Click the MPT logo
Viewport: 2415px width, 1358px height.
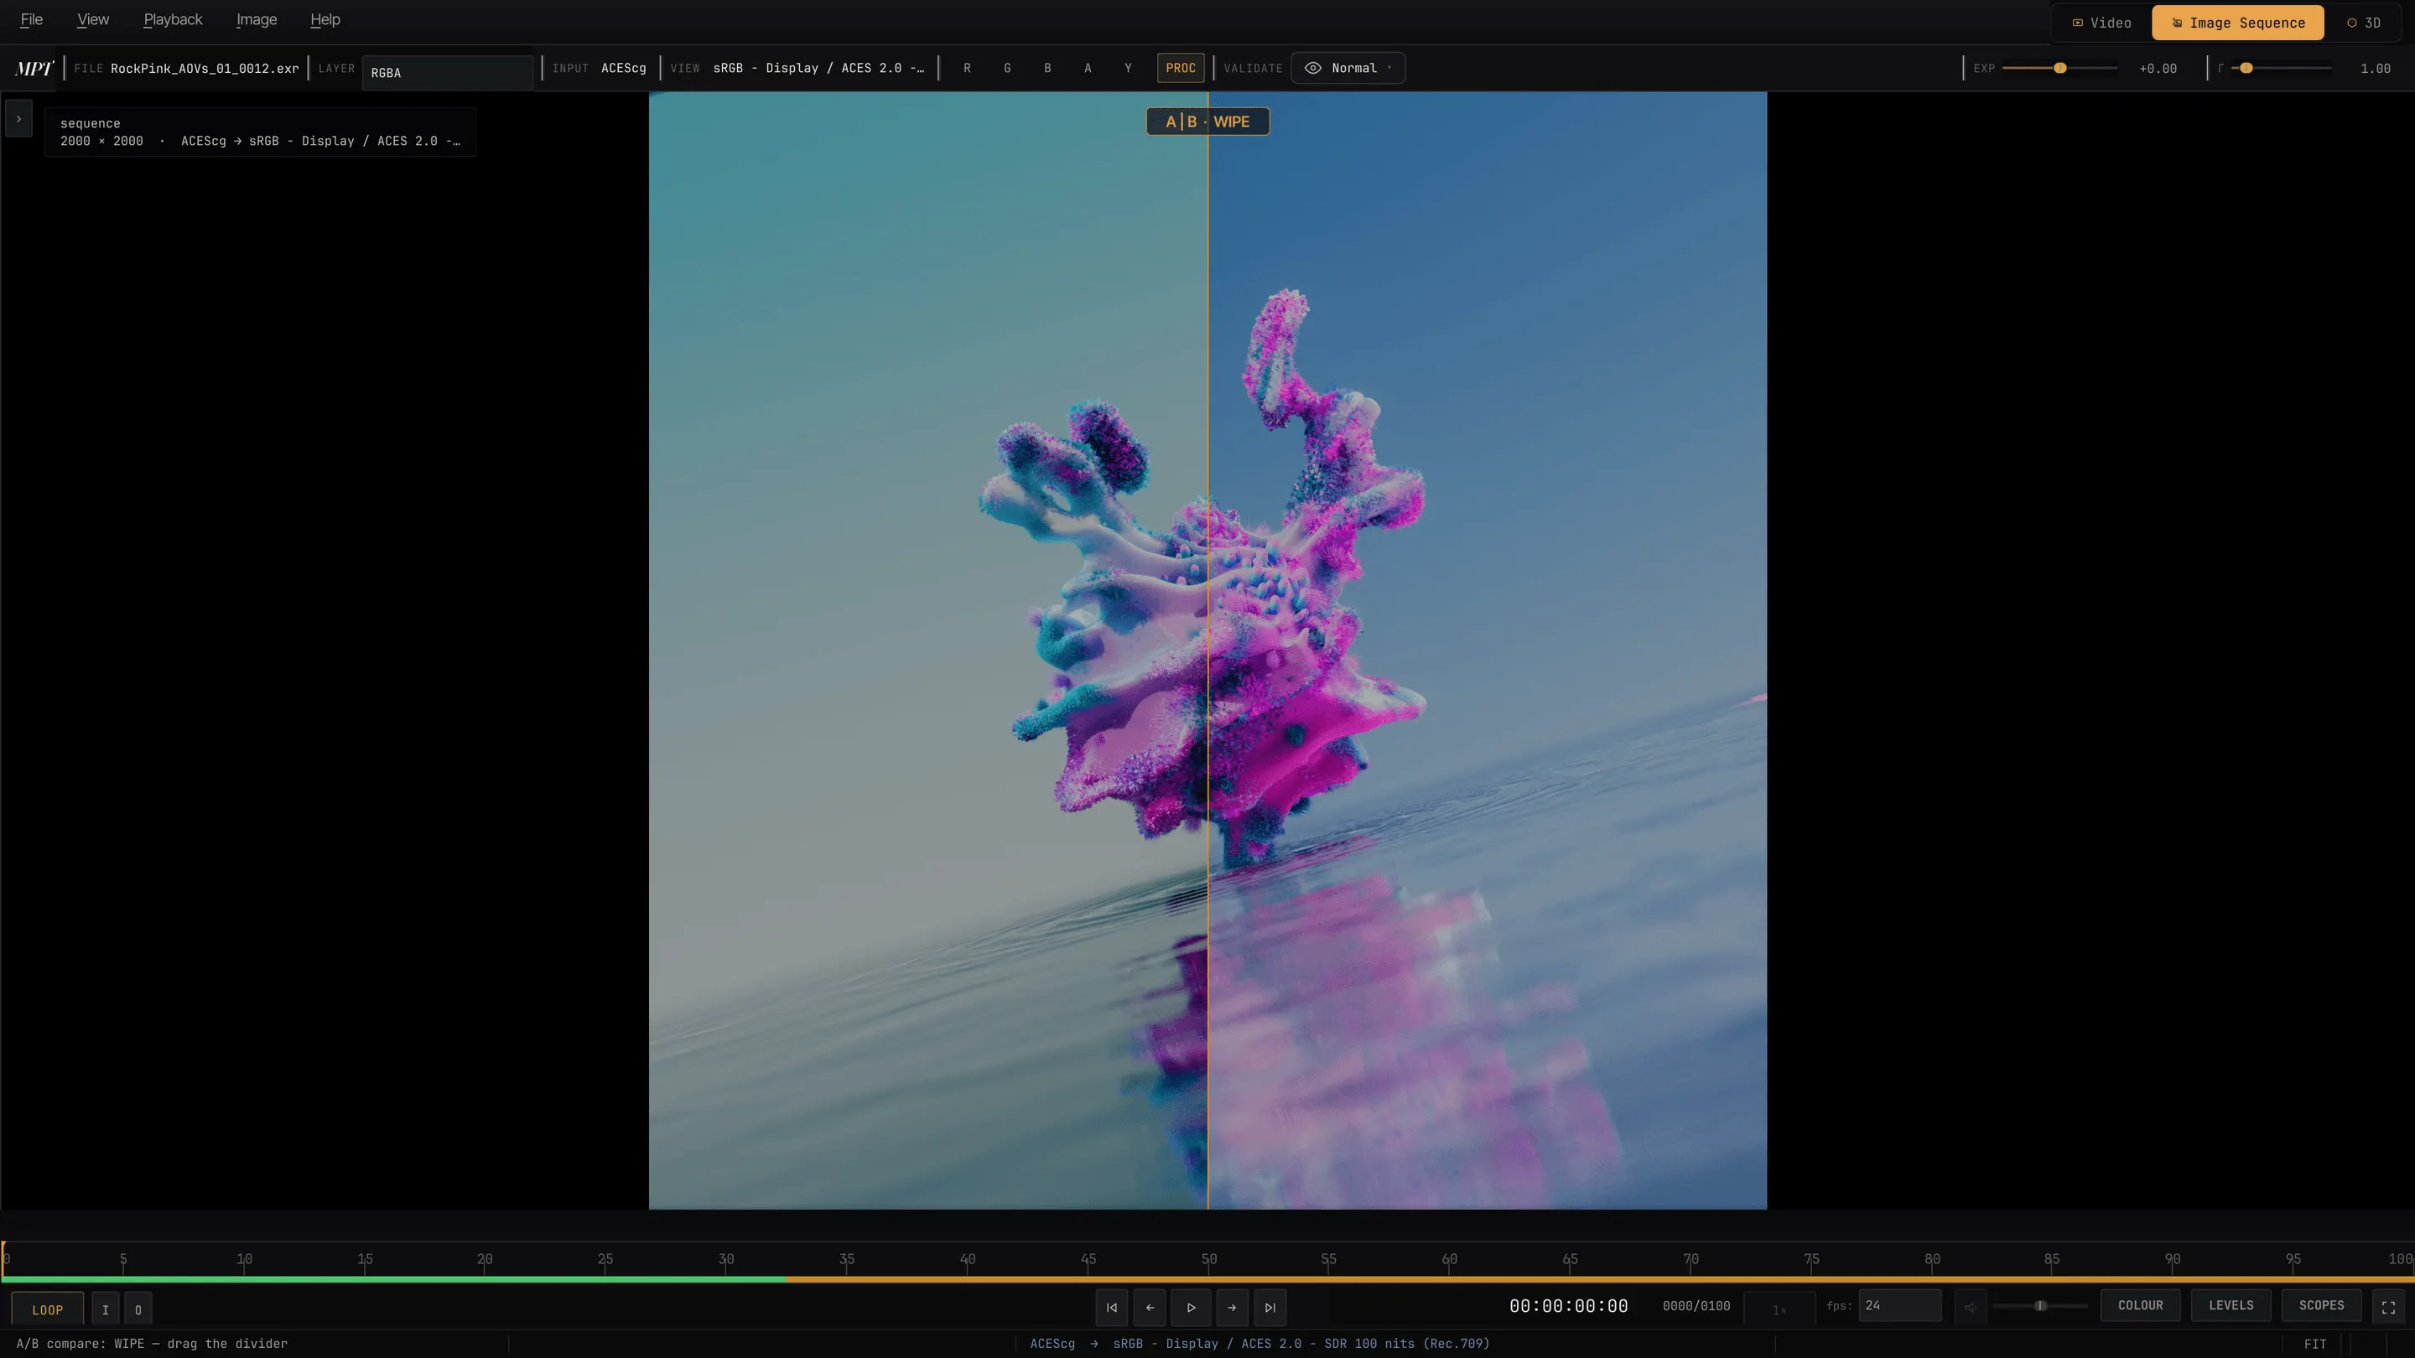tap(34, 69)
